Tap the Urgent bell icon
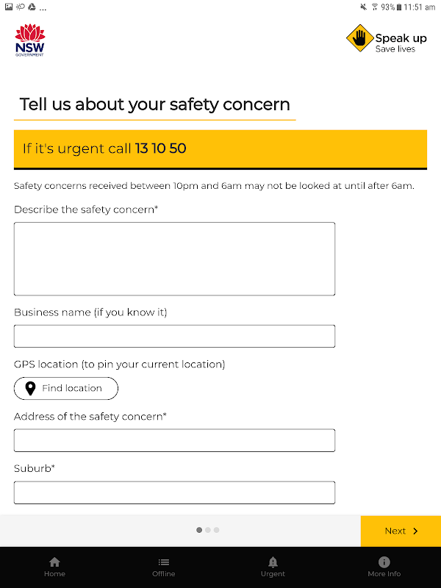Image resolution: width=441 pixels, height=588 pixels. 273,562
